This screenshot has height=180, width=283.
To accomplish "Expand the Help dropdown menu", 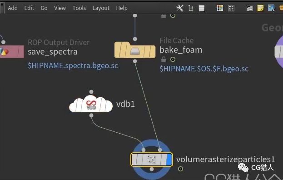I will pos(122,8).
